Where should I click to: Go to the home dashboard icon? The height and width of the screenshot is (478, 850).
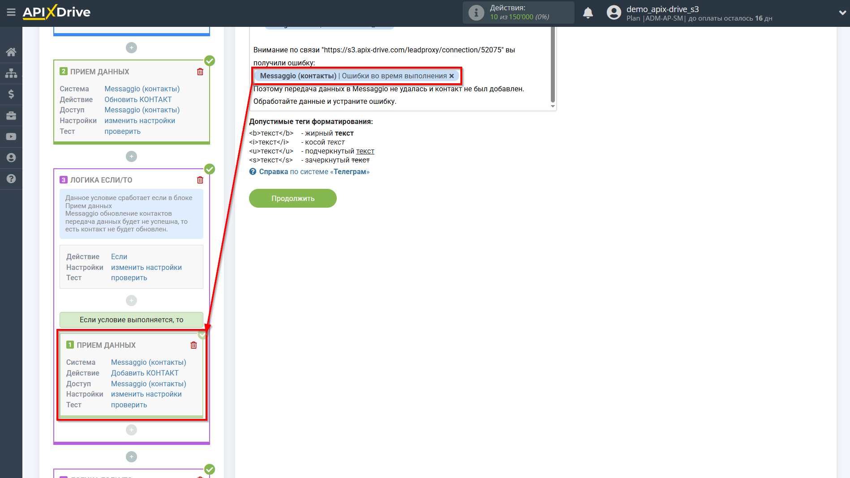pos(11,52)
